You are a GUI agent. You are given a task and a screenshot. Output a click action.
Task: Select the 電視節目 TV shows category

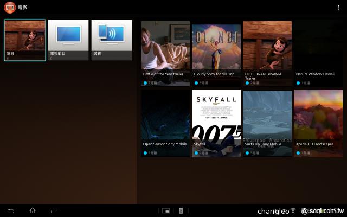pyautogui.click(x=68, y=40)
